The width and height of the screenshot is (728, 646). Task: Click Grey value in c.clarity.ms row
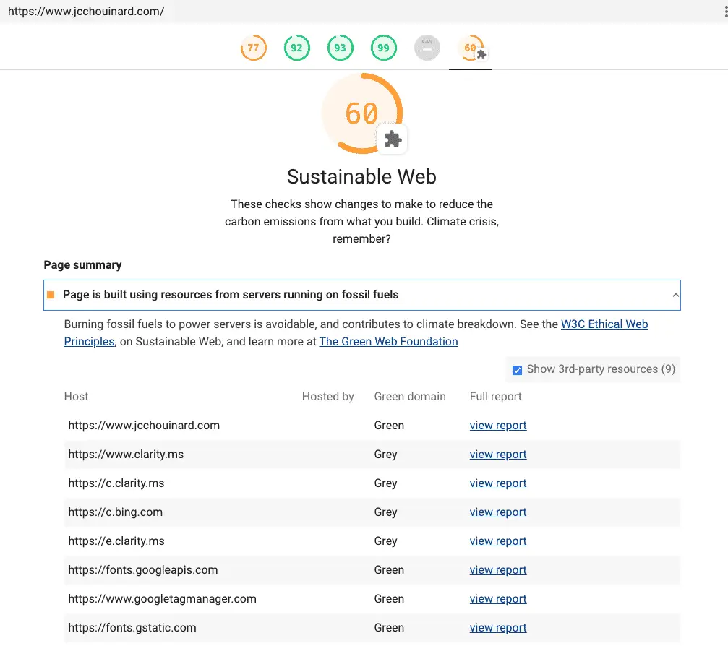[386, 483]
